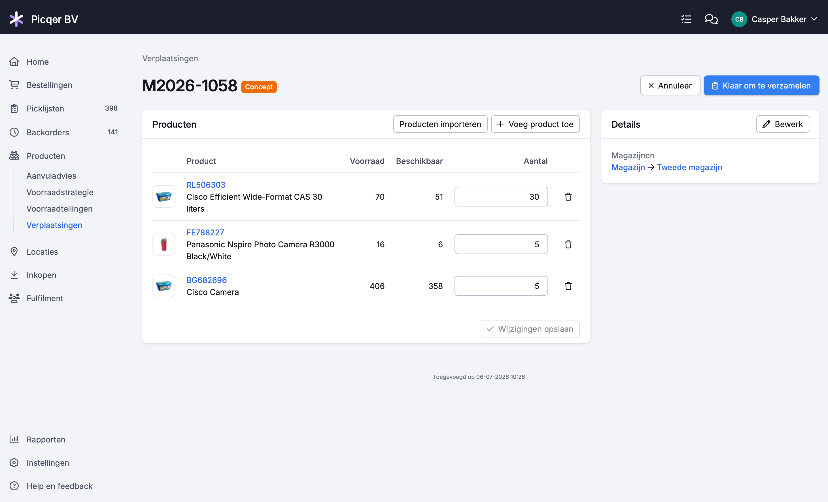Open product link BG682696
828x502 pixels.
tap(207, 280)
